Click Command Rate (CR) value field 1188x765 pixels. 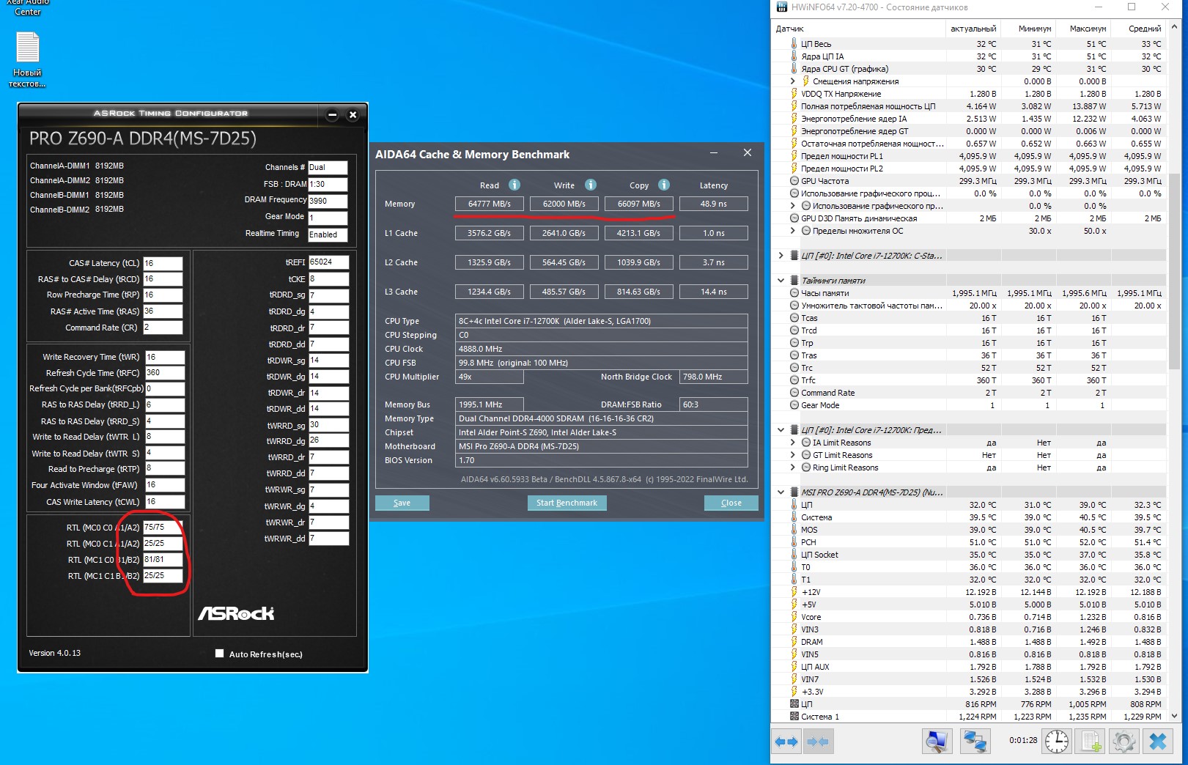point(163,328)
